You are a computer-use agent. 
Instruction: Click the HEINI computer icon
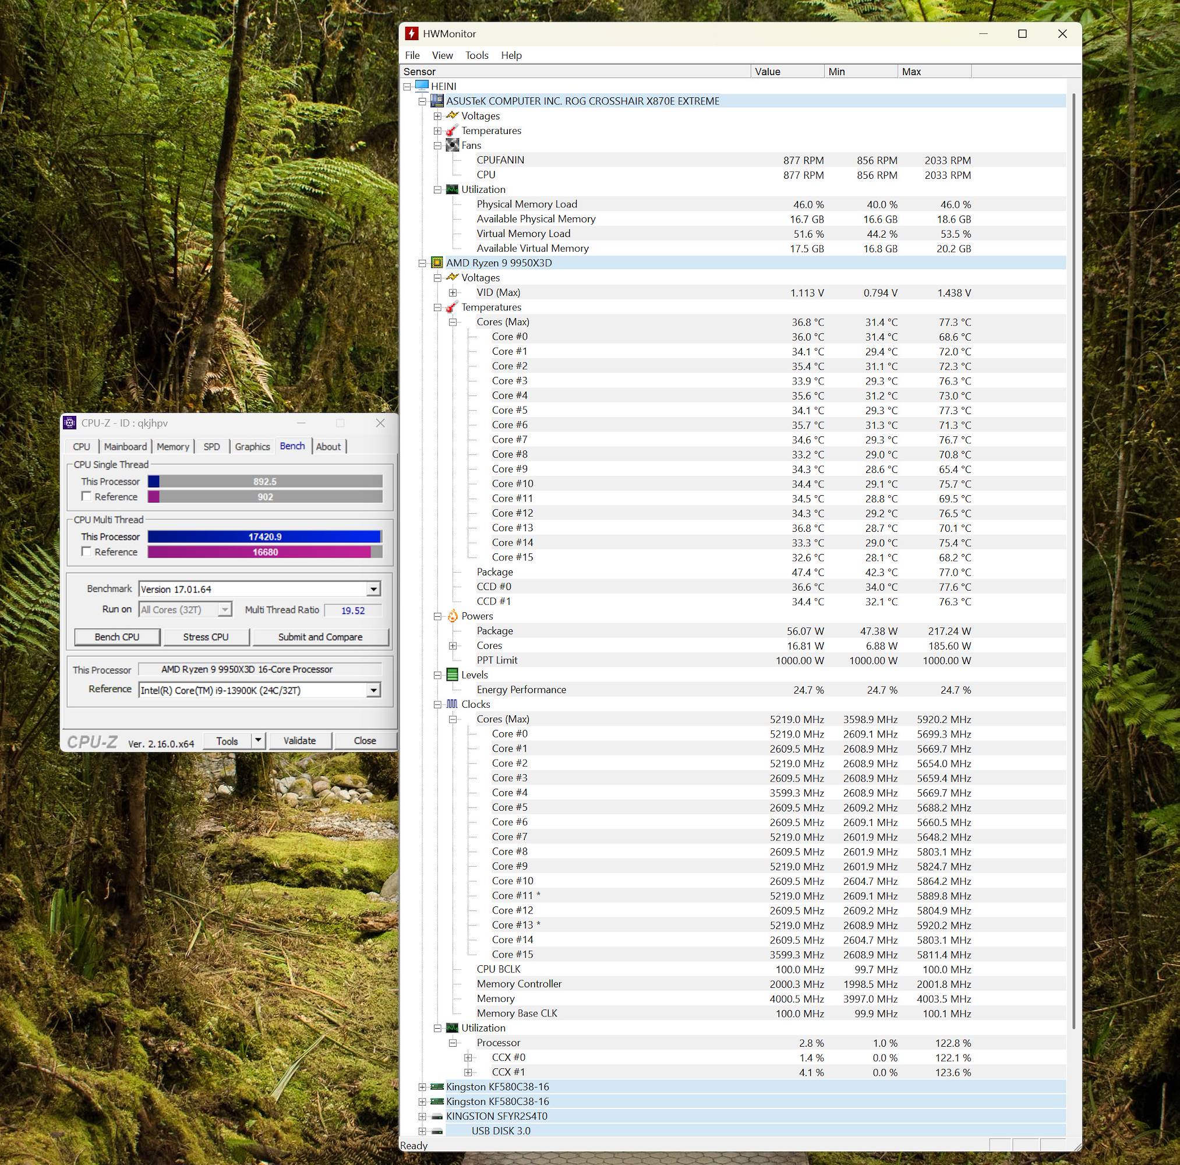tap(422, 86)
